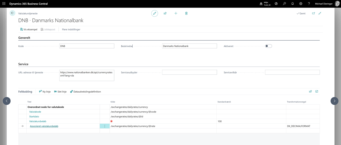The width and height of the screenshot is (341, 145).
Task: Click the Beskrivelse input field
Action: click(x=189, y=46)
